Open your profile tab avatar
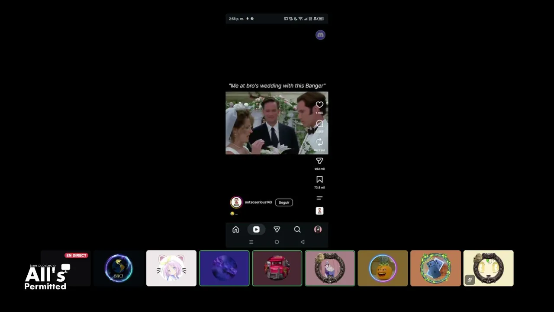554x312 pixels. [x=318, y=230]
